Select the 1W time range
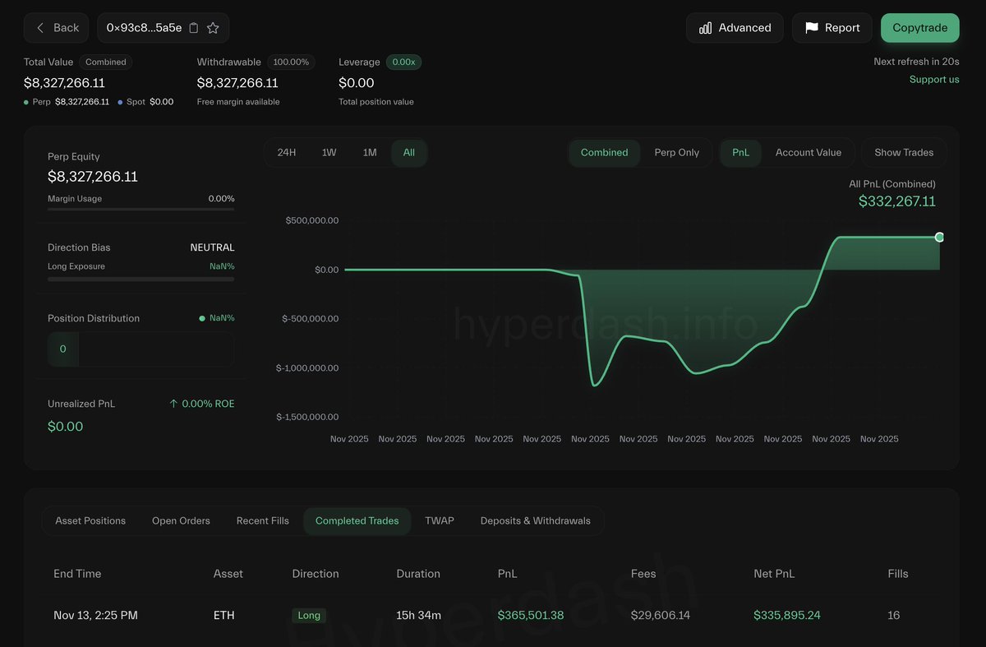Screen dimensions: 986x647 click(x=328, y=152)
